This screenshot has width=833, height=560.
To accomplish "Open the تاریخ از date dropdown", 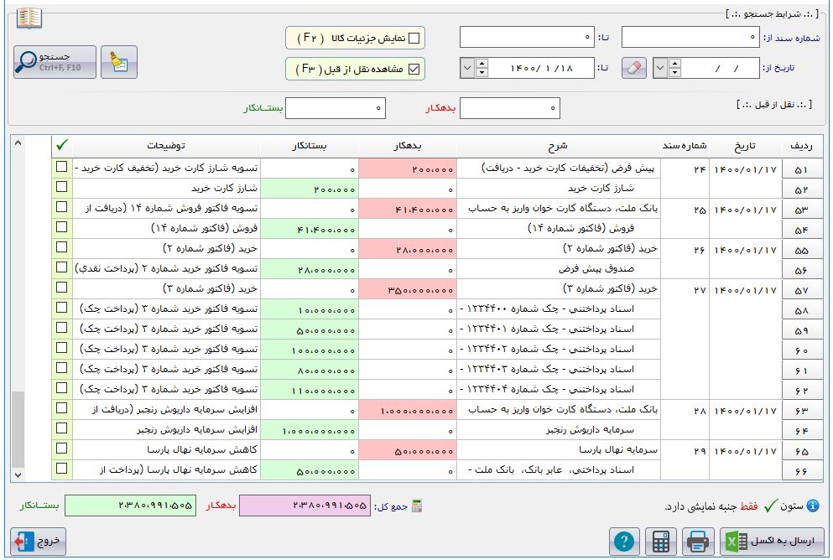I will coord(660,69).
